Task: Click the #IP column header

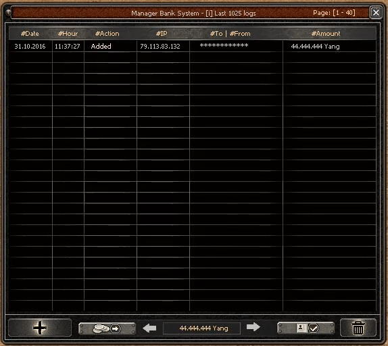Action: 162,34
